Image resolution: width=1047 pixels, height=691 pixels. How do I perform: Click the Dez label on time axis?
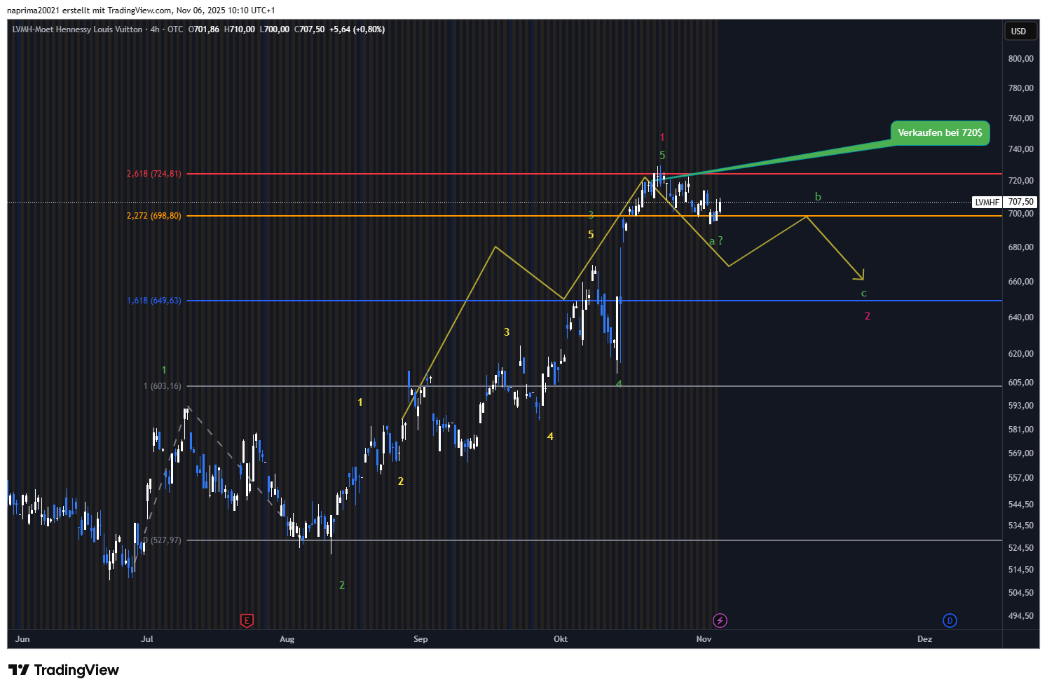pos(924,638)
